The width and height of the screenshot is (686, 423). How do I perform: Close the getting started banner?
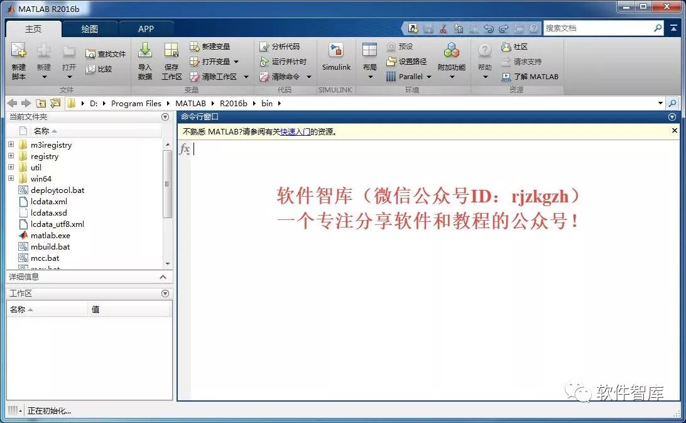pos(674,131)
